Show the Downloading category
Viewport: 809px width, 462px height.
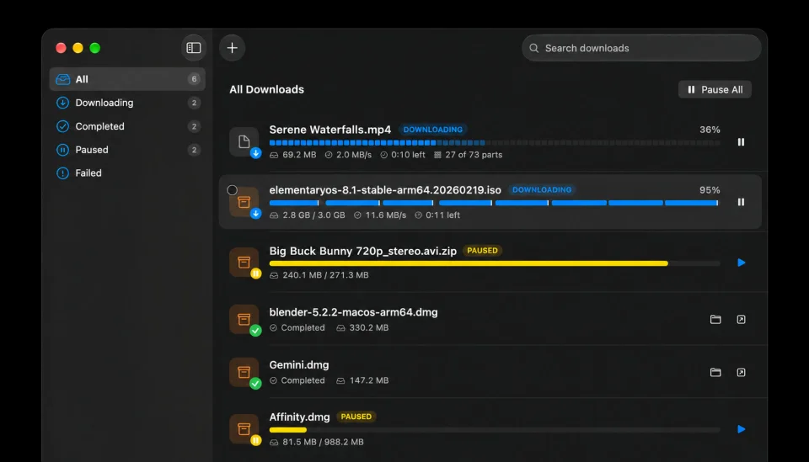(127, 103)
